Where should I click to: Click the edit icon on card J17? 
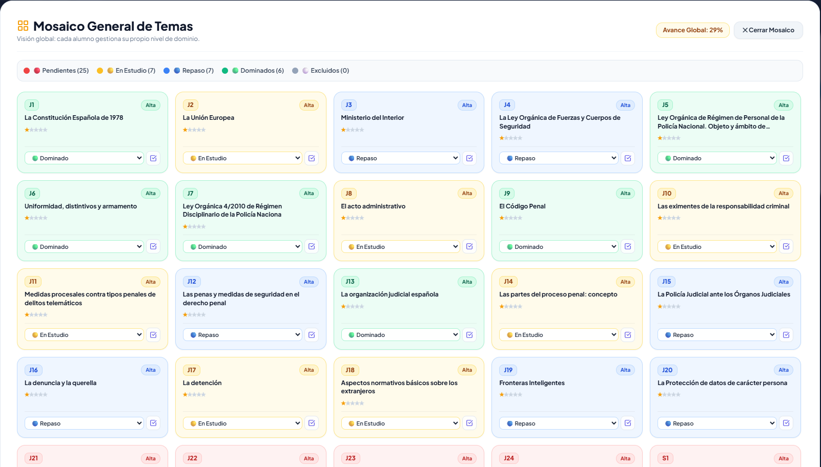coord(312,423)
